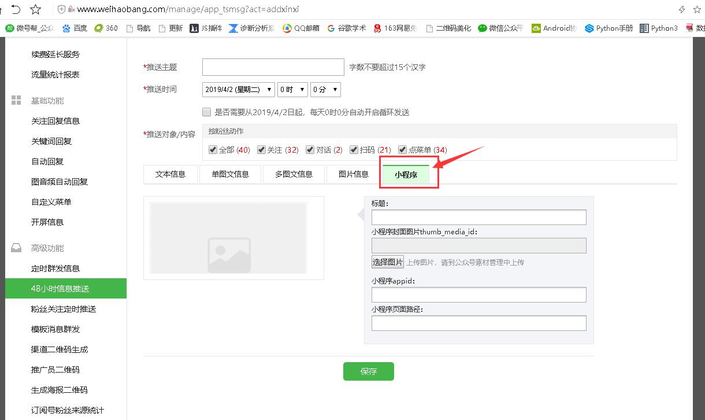Click the bookmark star icon

[35, 9]
